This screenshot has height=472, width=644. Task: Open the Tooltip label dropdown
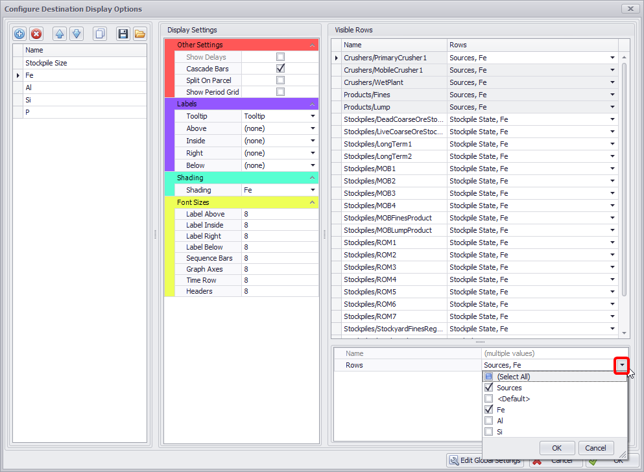313,117
